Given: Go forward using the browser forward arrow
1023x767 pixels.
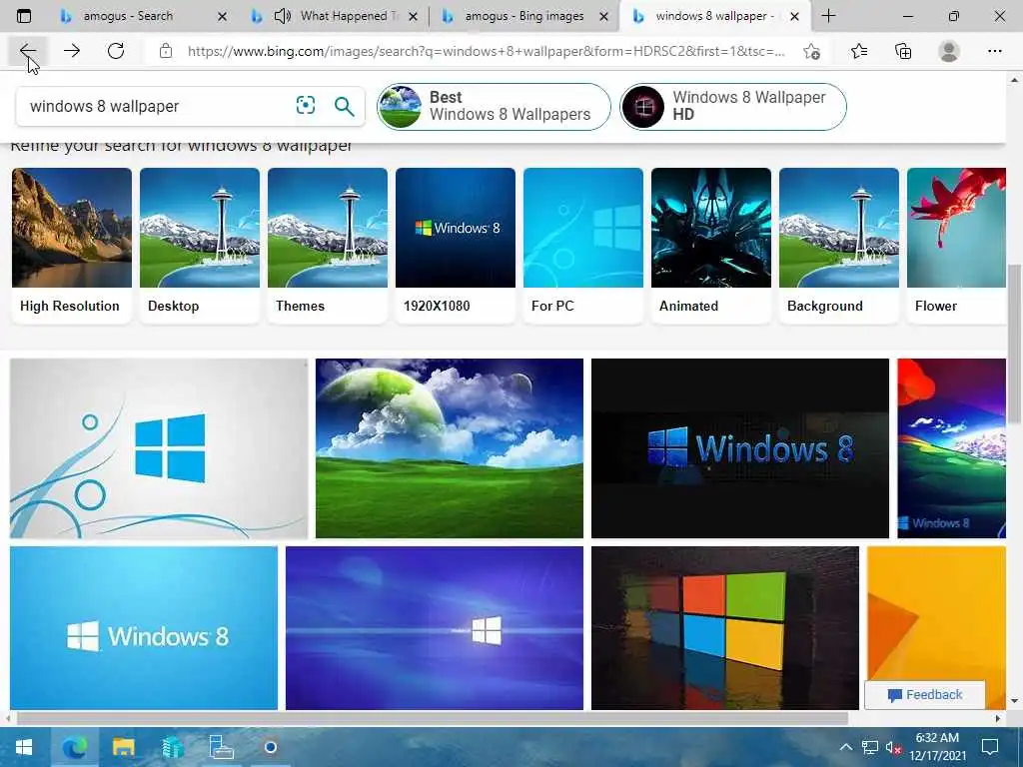Looking at the screenshot, I should click(72, 51).
